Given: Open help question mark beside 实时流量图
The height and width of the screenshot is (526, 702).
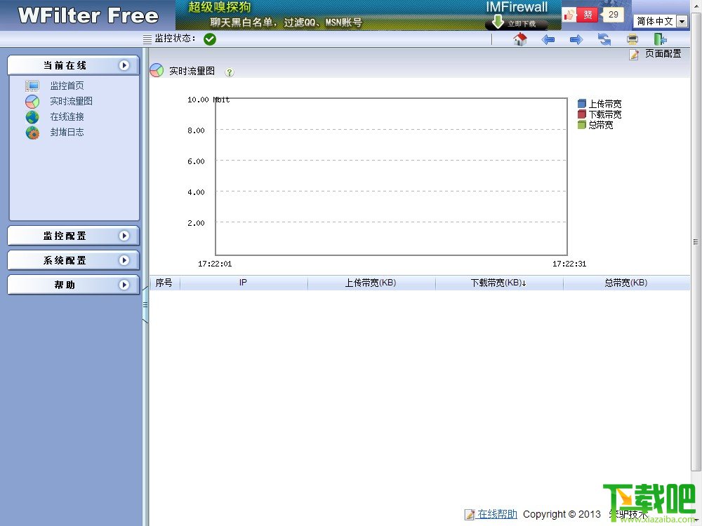Looking at the screenshot, I should tap(230, 72).
